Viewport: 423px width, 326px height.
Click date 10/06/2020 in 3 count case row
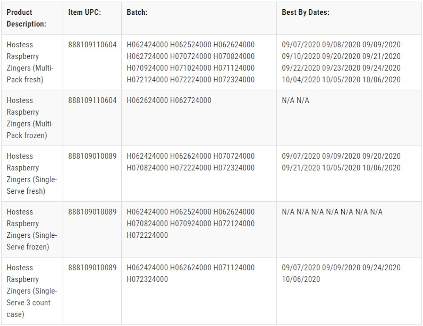301,279
